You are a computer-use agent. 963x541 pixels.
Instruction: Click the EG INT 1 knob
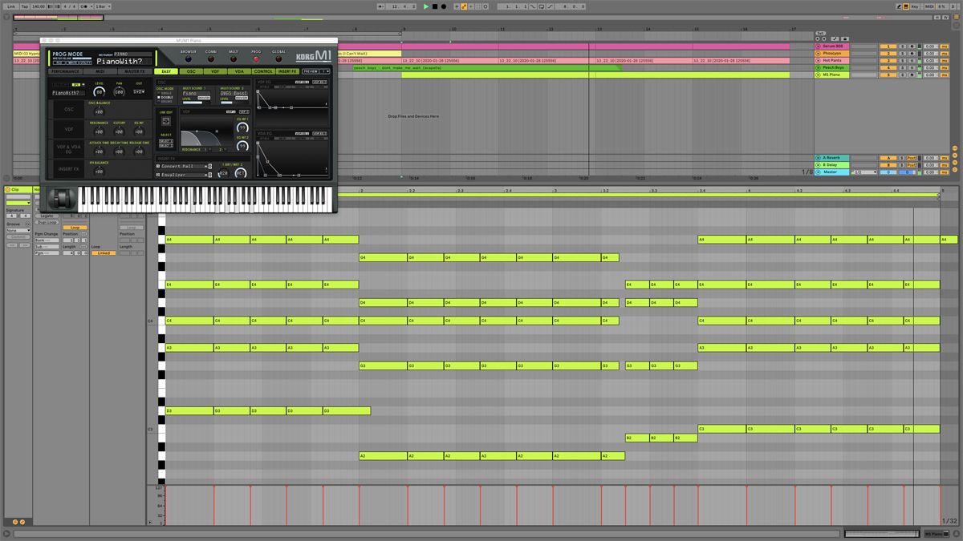coord(242,128)
